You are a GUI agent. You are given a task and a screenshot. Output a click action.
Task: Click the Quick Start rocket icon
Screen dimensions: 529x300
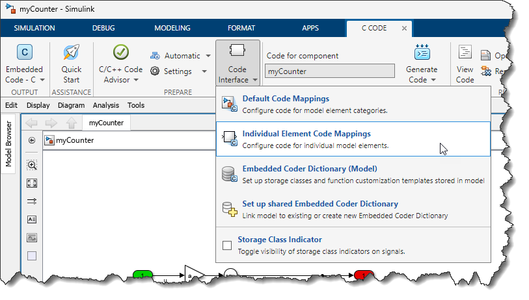click(71, 53)
